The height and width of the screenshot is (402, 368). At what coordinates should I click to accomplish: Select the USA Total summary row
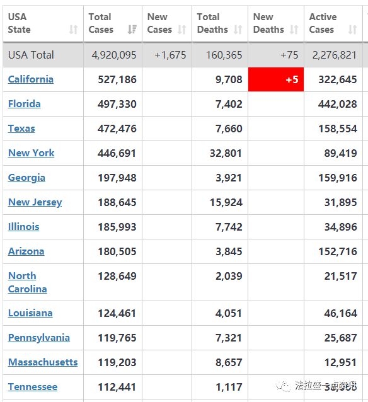coord(185,55)
